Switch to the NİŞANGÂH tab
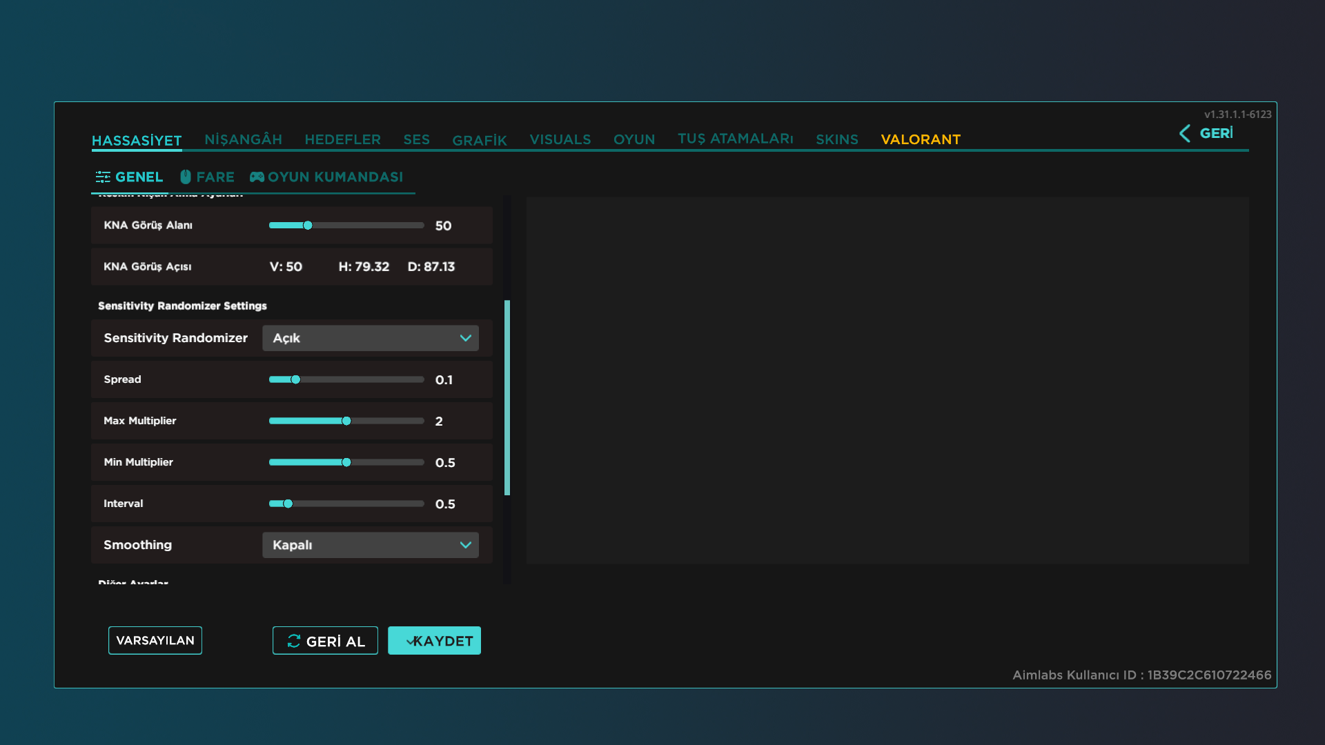Screen dimensions: 1325x745 click(x=243, y=139)
